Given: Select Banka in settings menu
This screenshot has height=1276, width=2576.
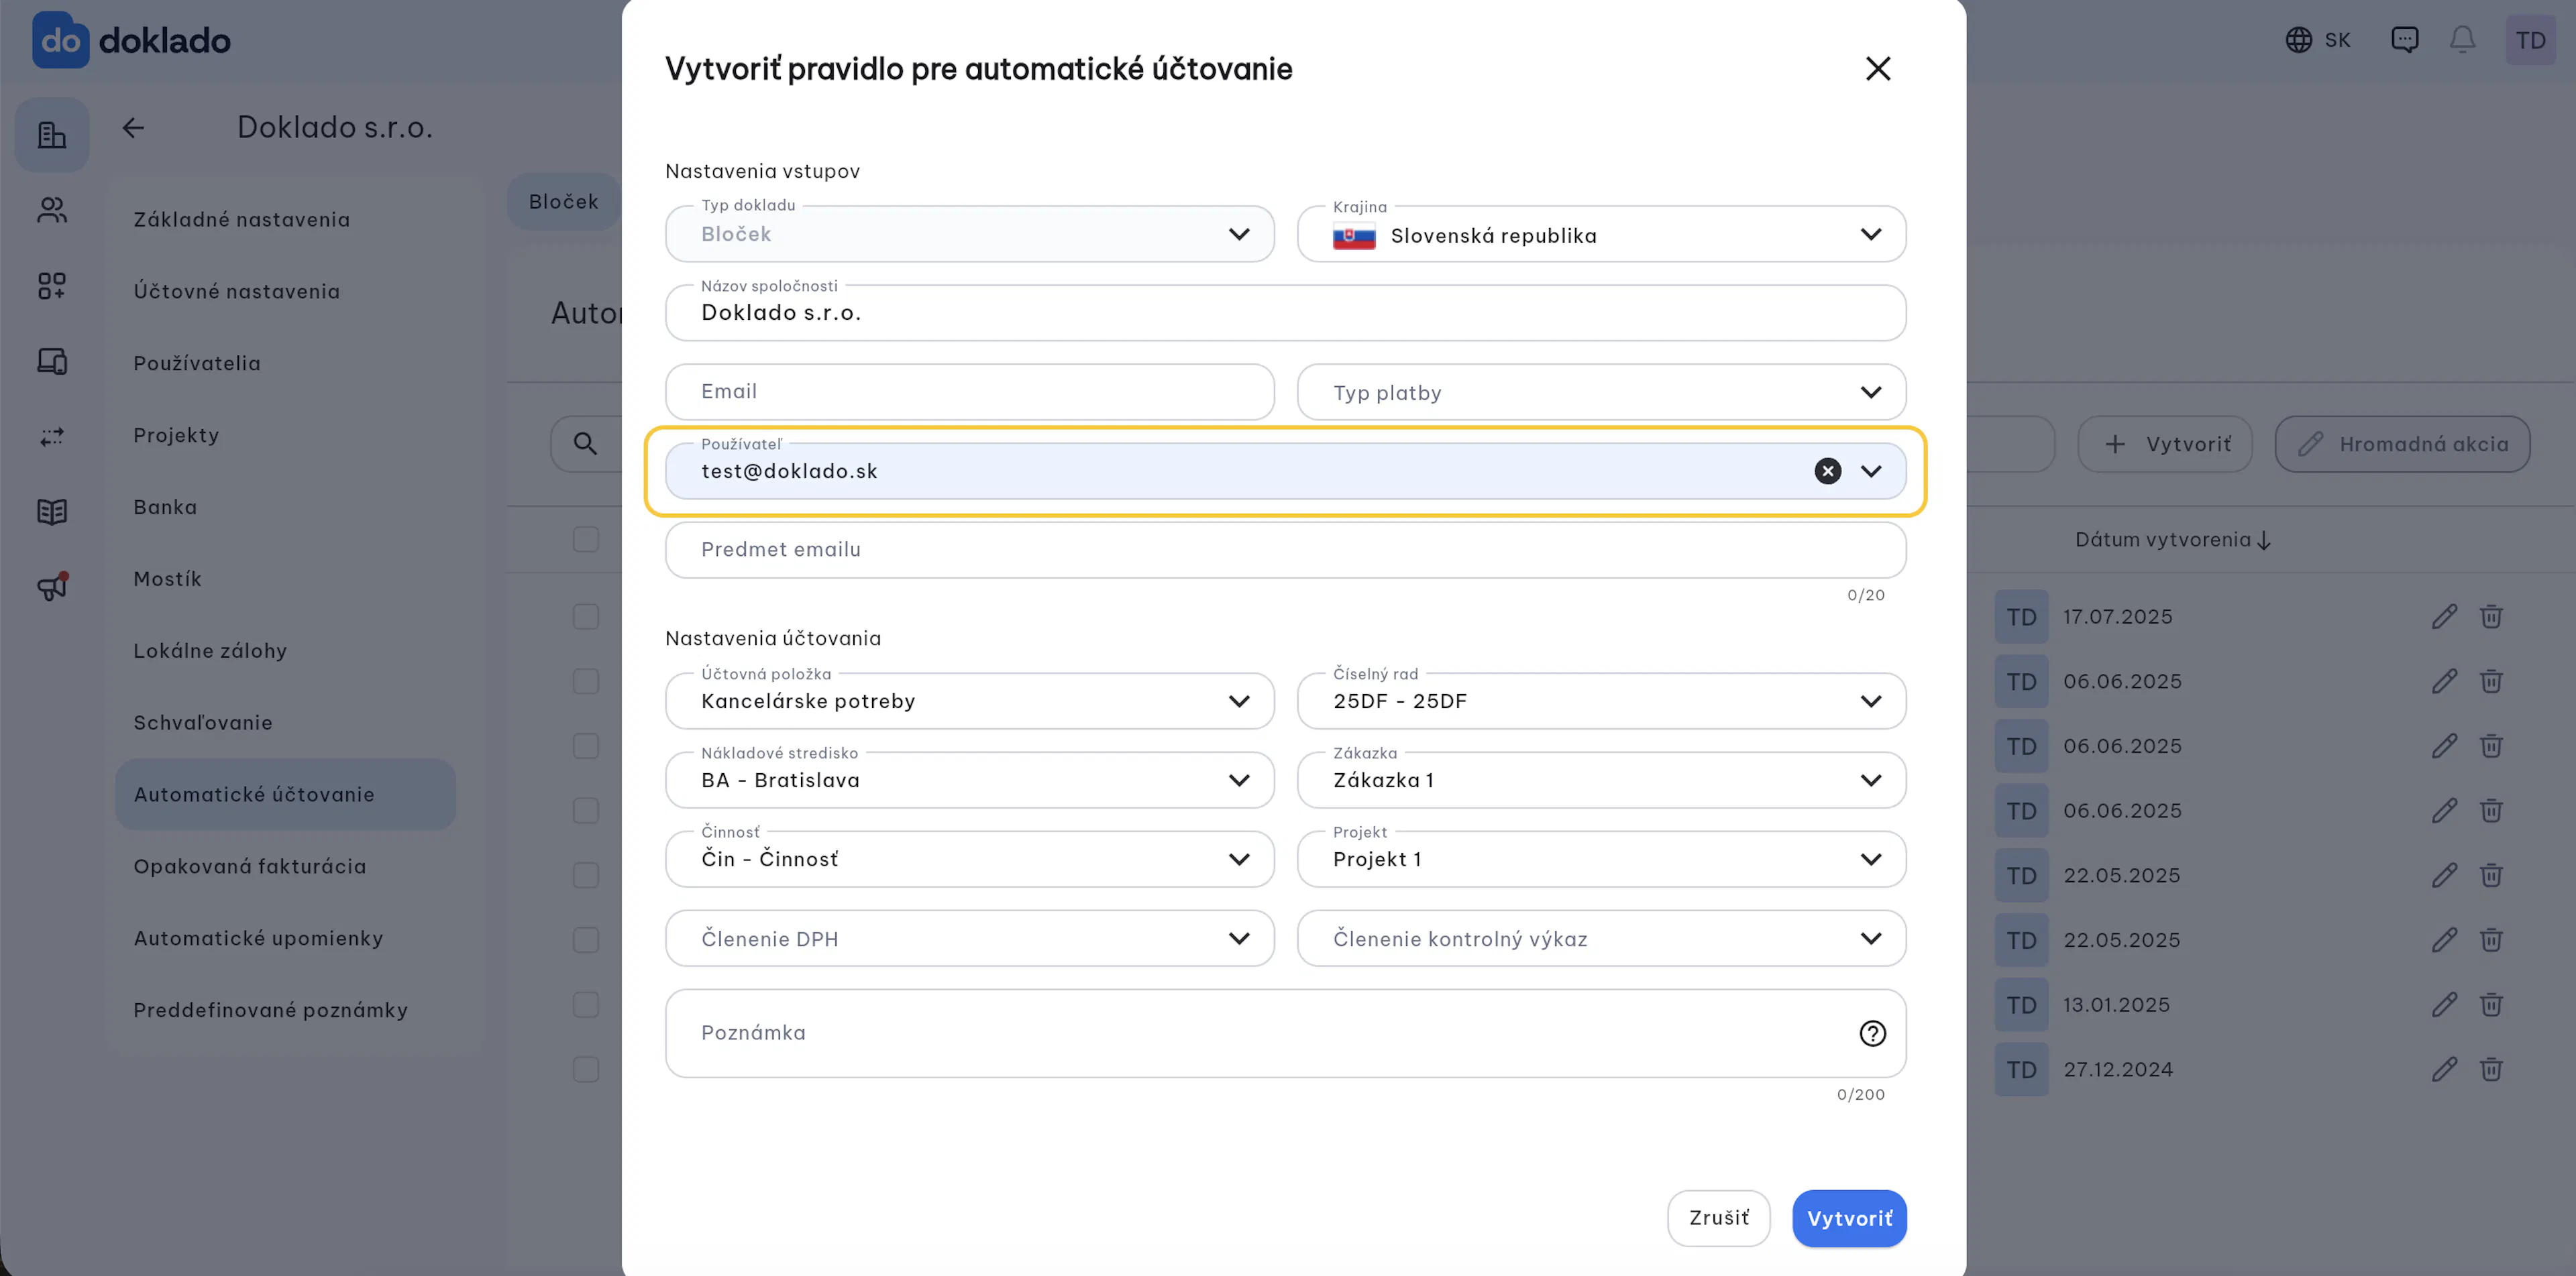Looking at the screenshot, I should pos(165,507).
